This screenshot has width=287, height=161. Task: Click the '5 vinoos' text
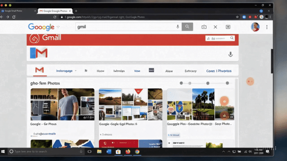coord(107,135)
